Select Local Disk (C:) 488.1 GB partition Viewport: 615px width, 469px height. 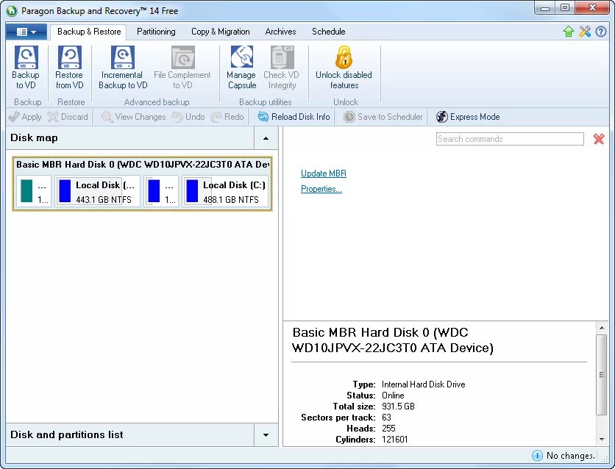point(225,191)
